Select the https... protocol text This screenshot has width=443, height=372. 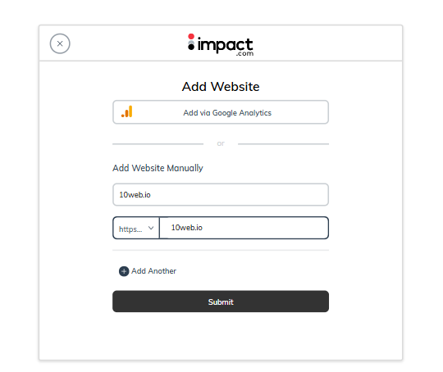[x=130, y=229]
